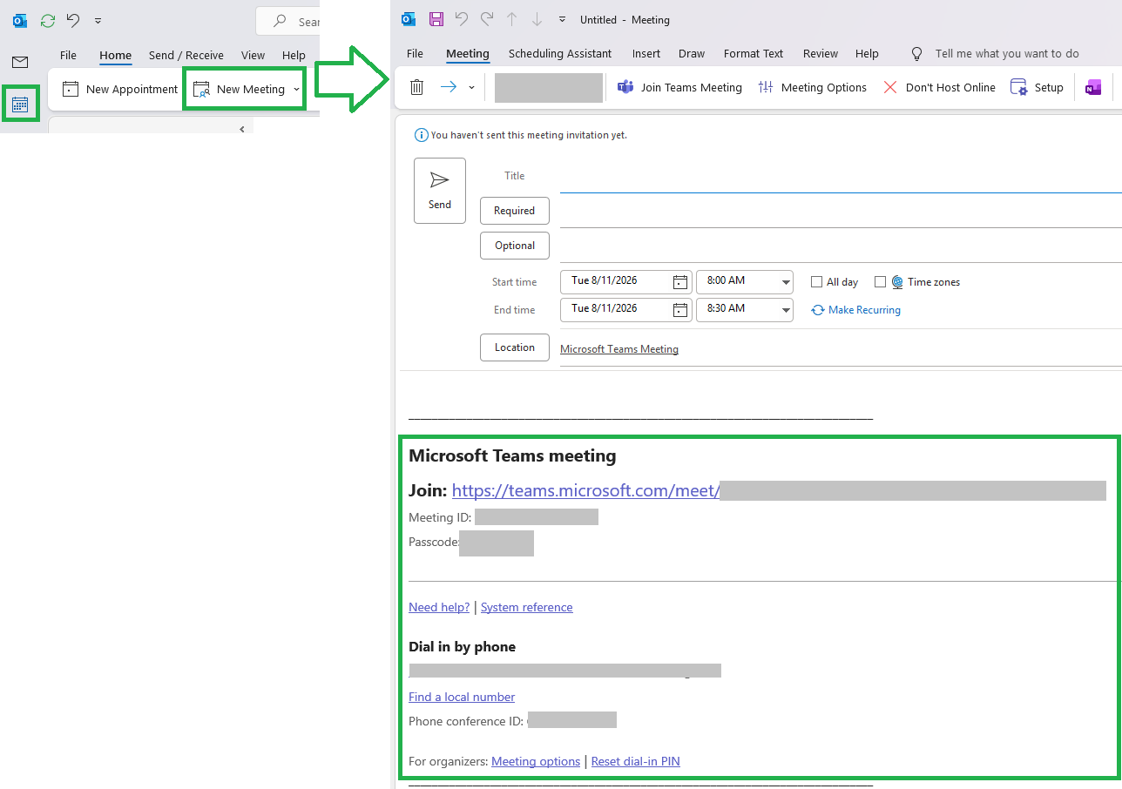
Task: Open Customize Quick Access Toolbar in the Meeting window
Action: (x=562, y=19)
